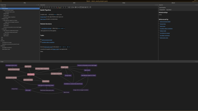This screenshot has height=111, width=198.
Task: Close the Document panel
Action: coord(157,5)
